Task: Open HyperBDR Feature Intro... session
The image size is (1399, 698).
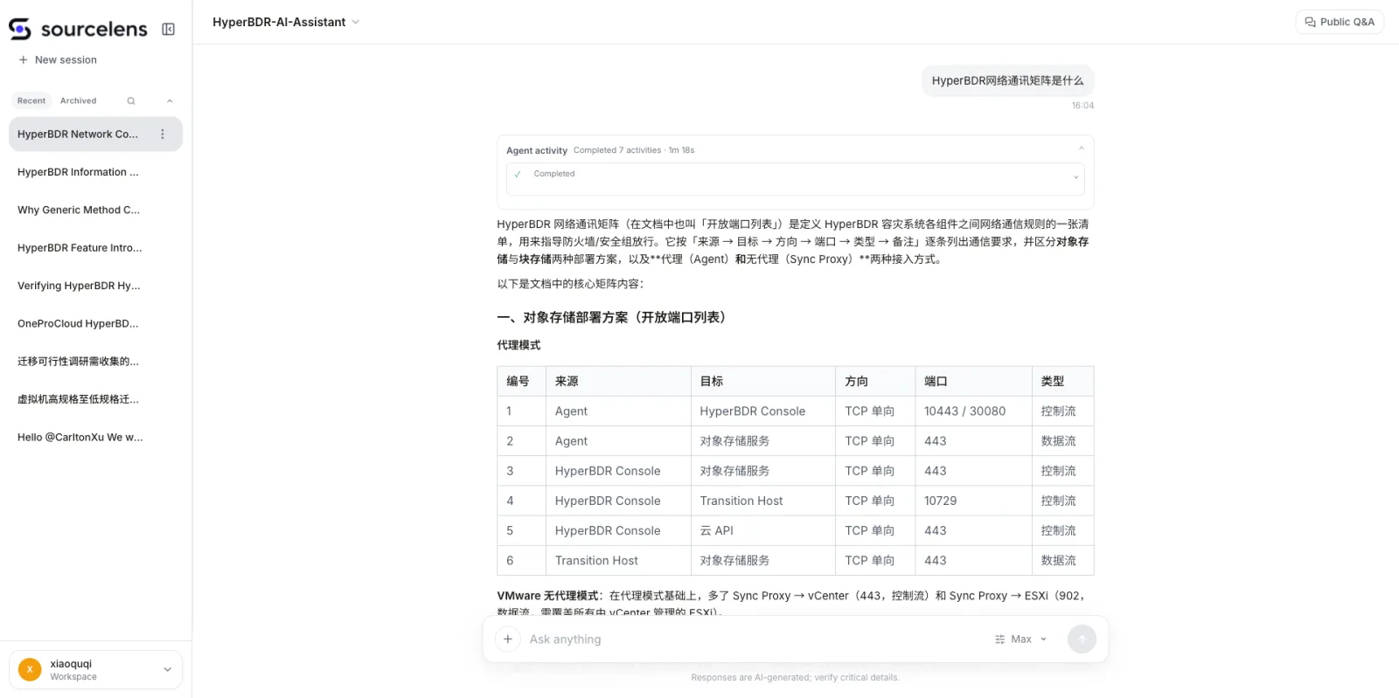Action: coord(95,247)
